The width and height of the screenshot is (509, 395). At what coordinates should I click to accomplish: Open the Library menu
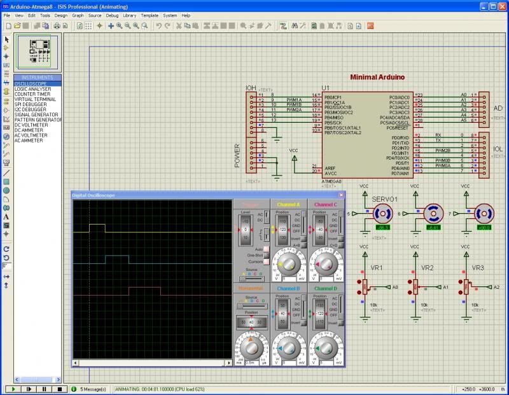(x=130, y=15)
